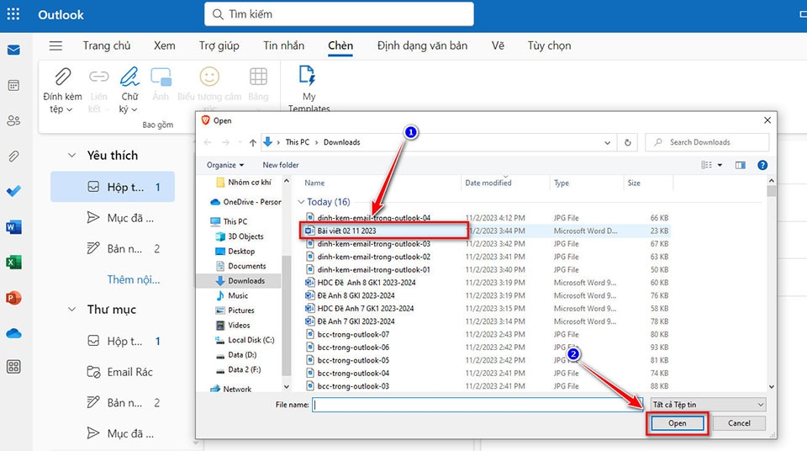Screen dimensions: 807x451
Task: Change the view layout icon
Action: (707, 165)
